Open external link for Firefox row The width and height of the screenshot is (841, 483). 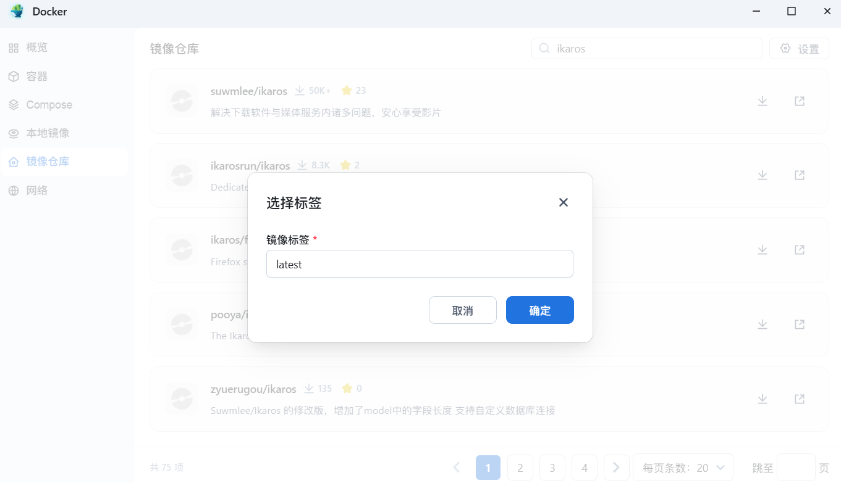tap(800, 250)
